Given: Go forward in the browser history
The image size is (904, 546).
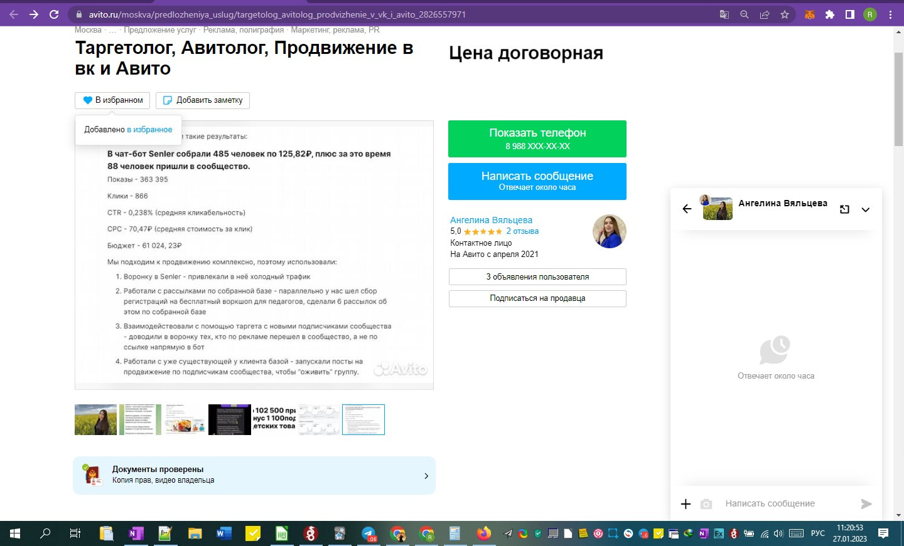Looking at the screenshot, I should (x=34, y=14).
